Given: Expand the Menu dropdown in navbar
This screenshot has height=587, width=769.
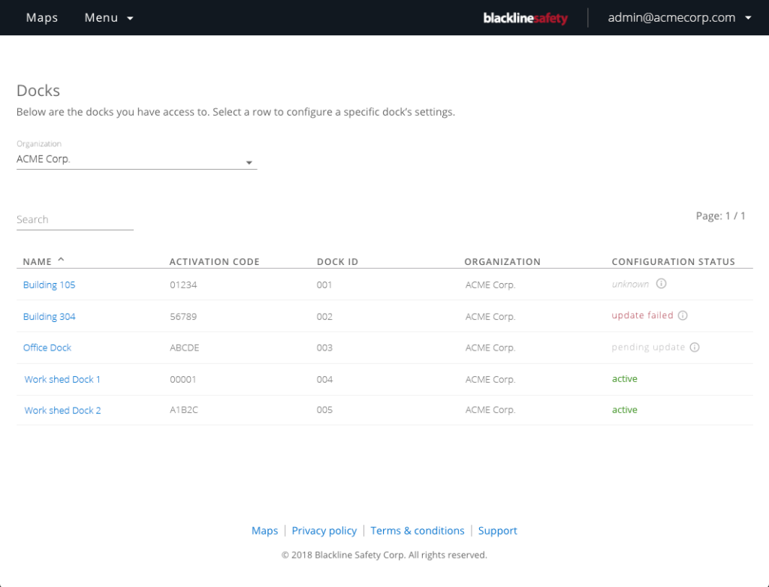Looking at the screenshot, I should pyautogui.click(x=109, y=18).
